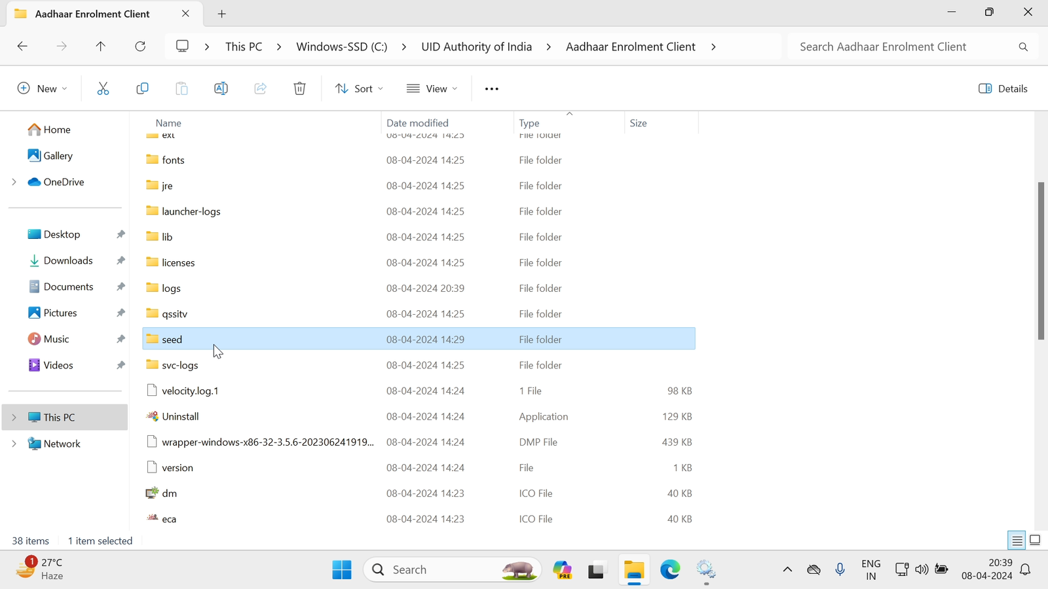Navigate to UID Authority of India breadcrumb
The width and height of the screenshot is (1048, 589).
(477, 46)
